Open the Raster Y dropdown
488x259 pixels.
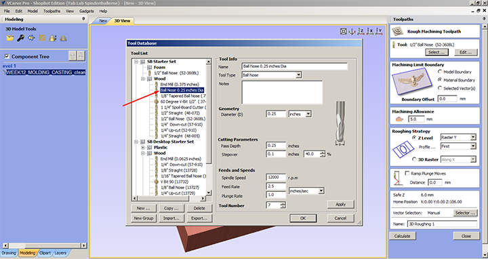point(473,137)
